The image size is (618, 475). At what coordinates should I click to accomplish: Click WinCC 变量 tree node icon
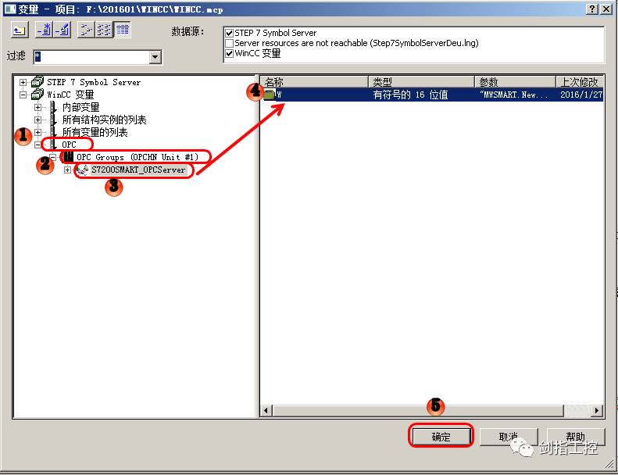pyautogui.click(x=38, y=95)
